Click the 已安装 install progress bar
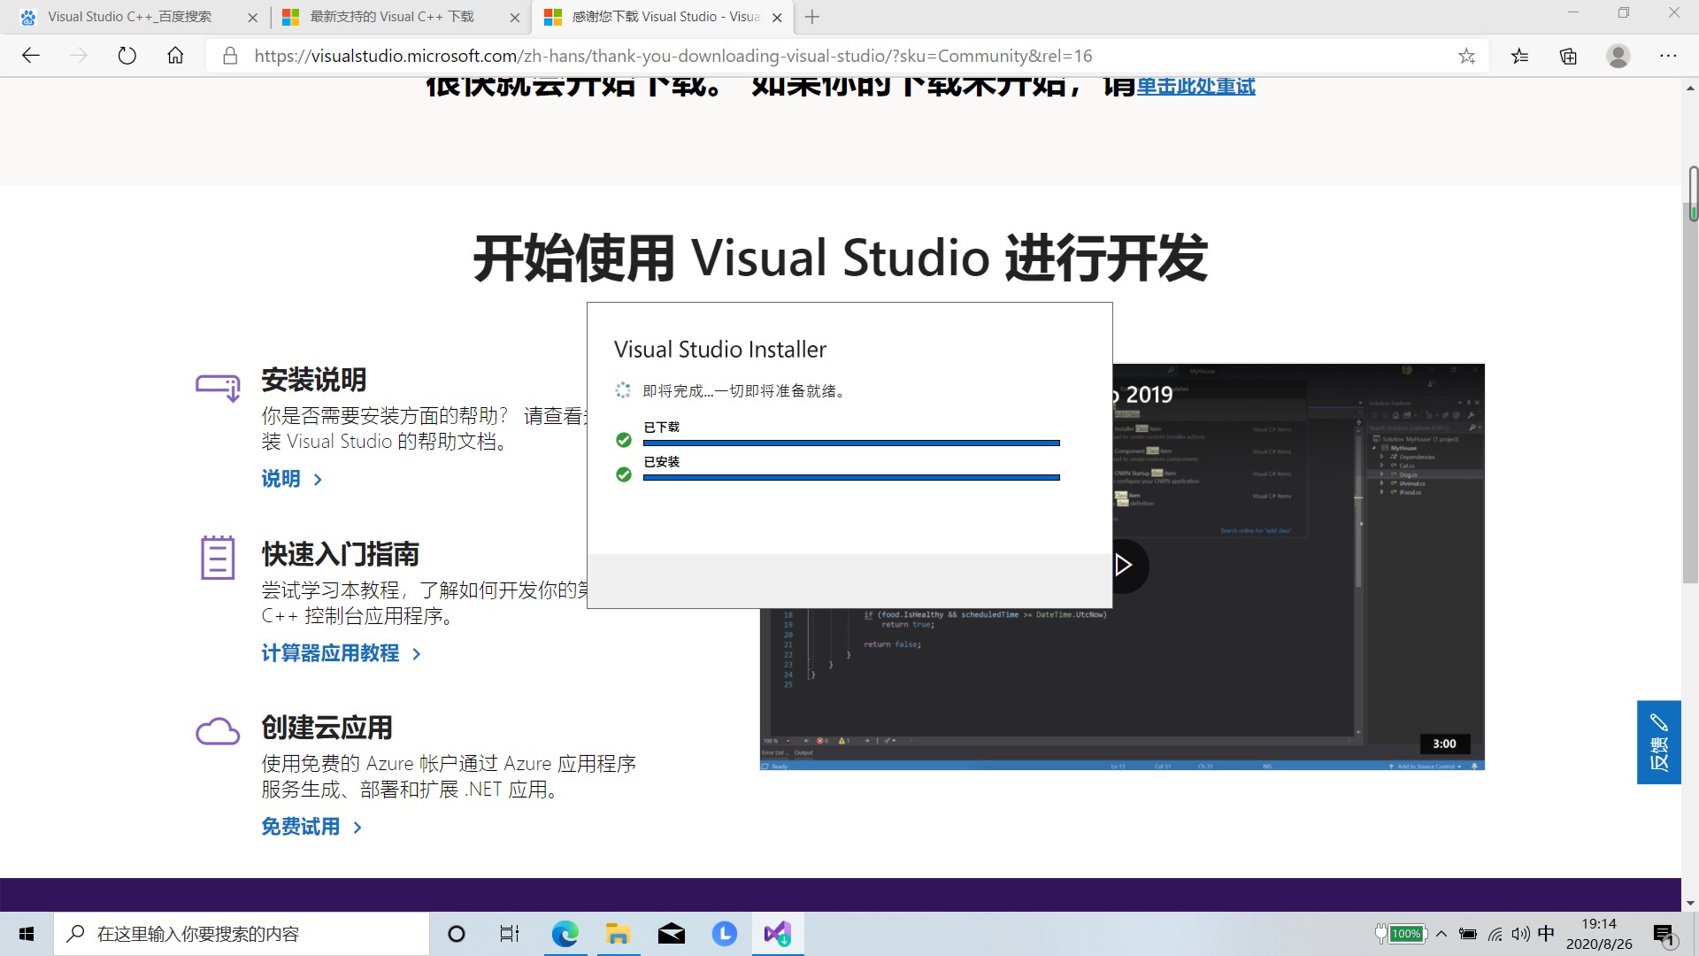Viewport: 1699px width, 956px height. [851, 477]
